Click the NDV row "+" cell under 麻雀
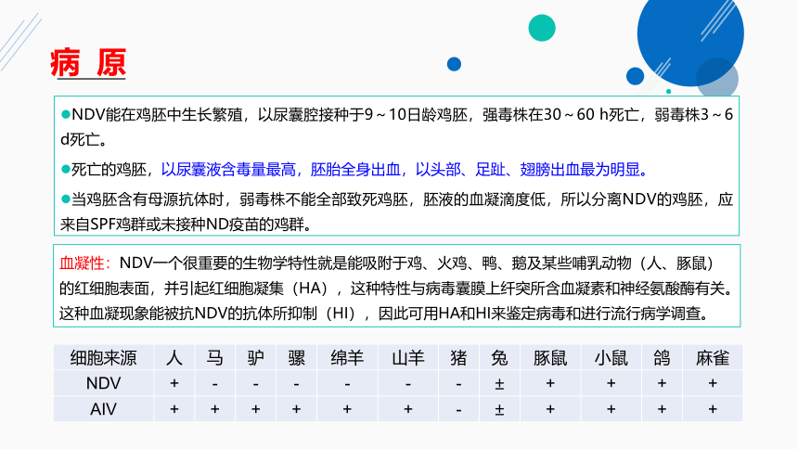Image resolution: width=798 pixels, height=449 pixels. (713, 383)
